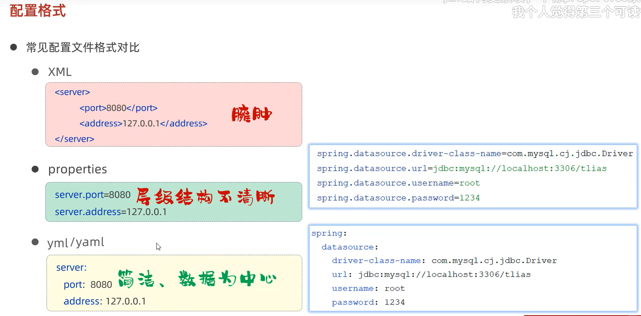Screen dimensions: 641x316
Task: Click the "password: 1234" yaml line
Action: (x=369, y=302)
